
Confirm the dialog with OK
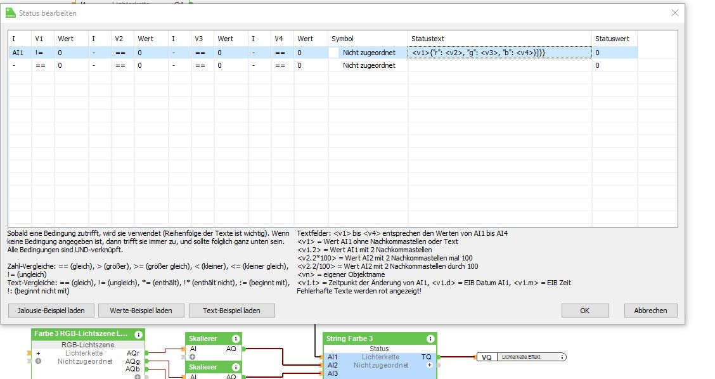(584, 311)
